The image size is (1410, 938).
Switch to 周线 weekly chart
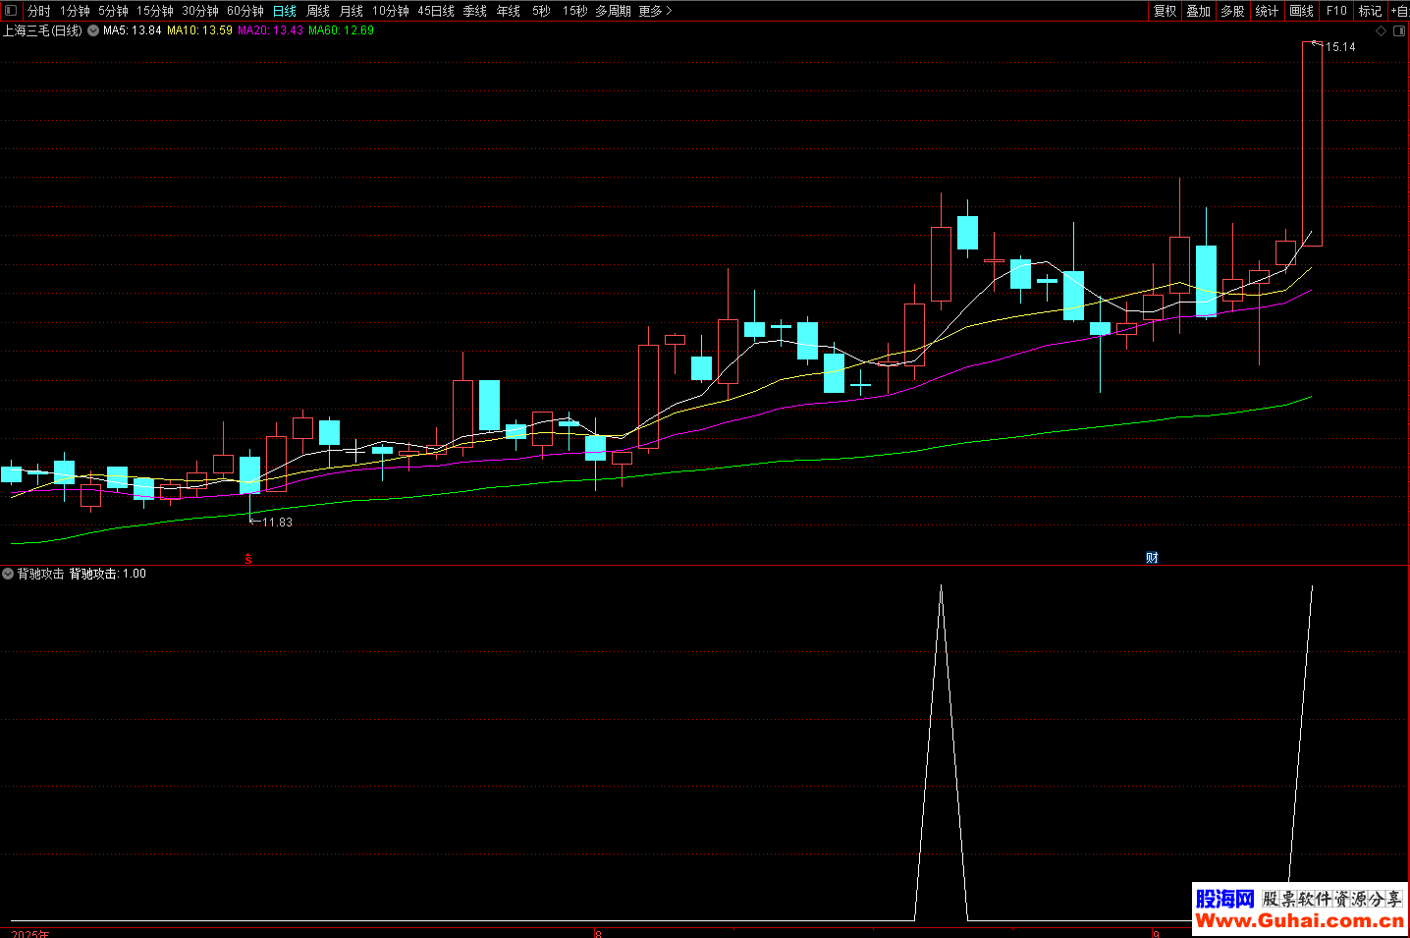pyautogui.click(x=318, y=11)
